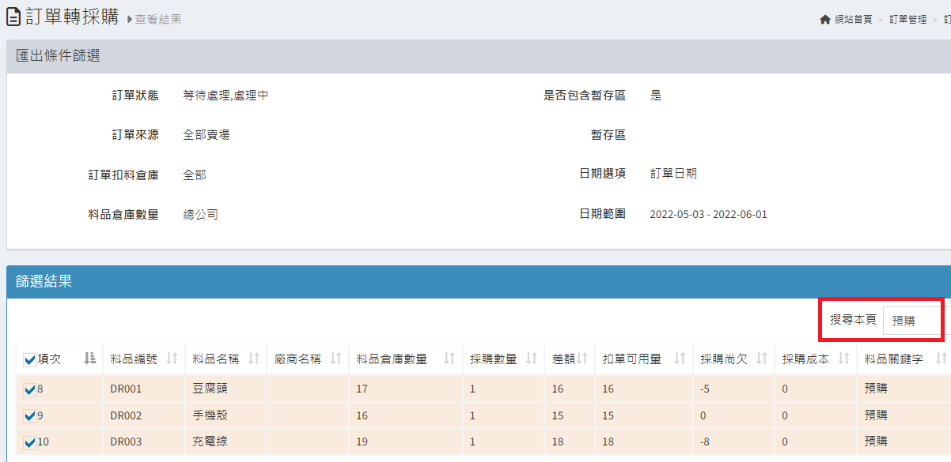The height and width of the screenshot is (462, 951).
Task: Sort the 採購數量 column via arrows
Action: pos(532,359)
